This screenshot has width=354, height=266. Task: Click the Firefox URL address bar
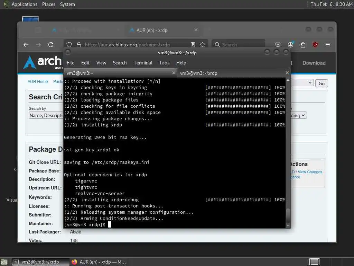[136, 45]
